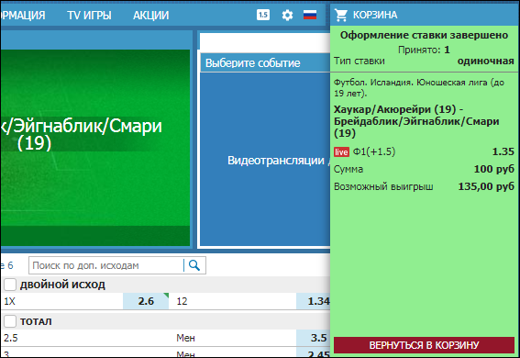Open the АКЦИИ menu item

click(151, 16)
